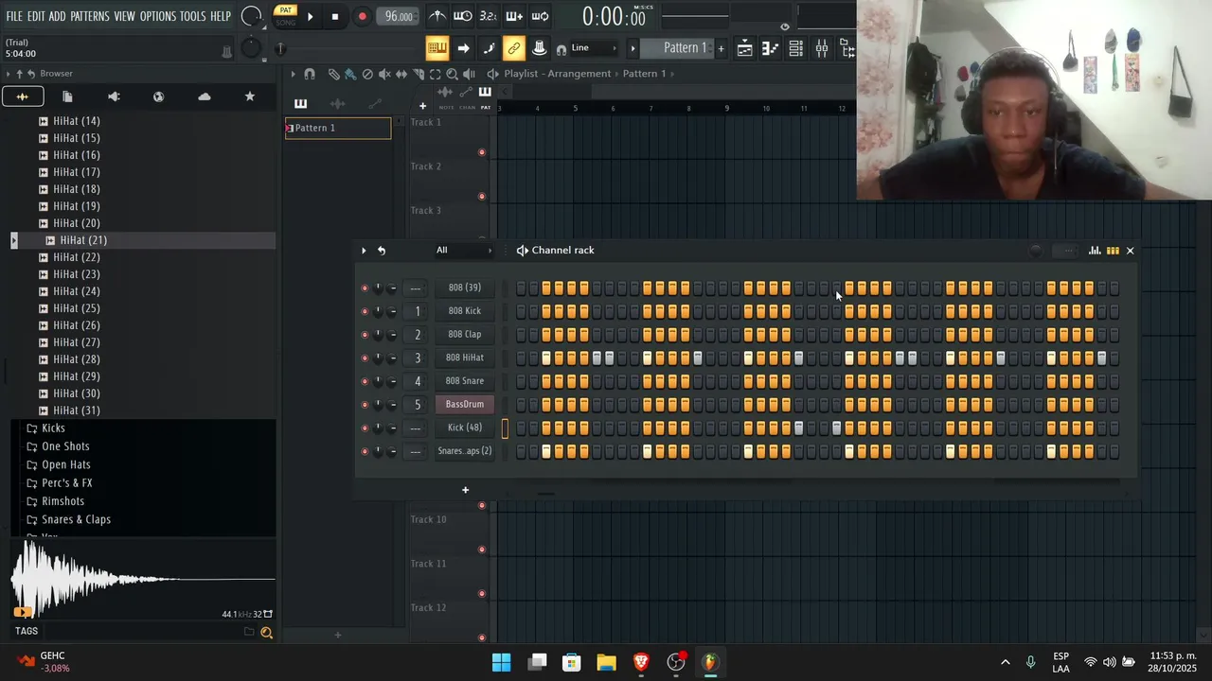Expand the Perc's & FX folder

pos(67,483)
